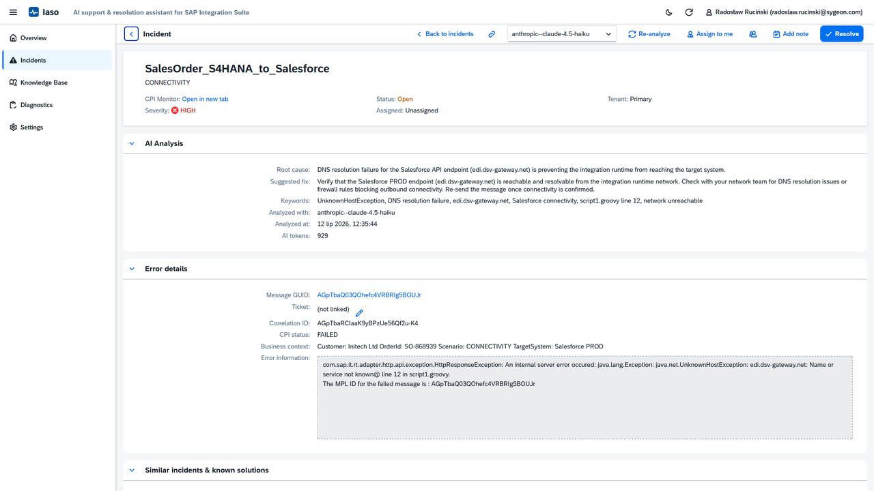Screen dimensions: 874x491
Task: Collapse the Error details section
Action: point(132,269)
